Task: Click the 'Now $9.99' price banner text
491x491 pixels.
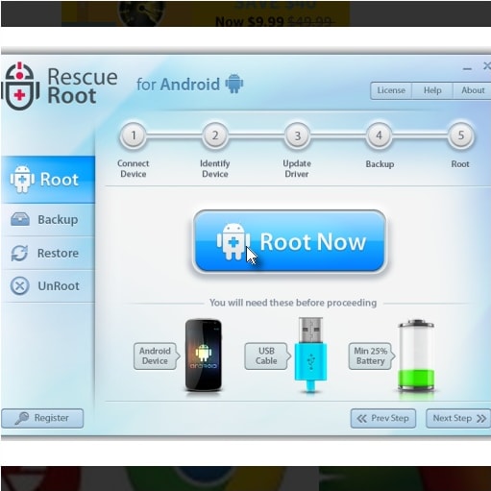Action: (x=250, y=21)
